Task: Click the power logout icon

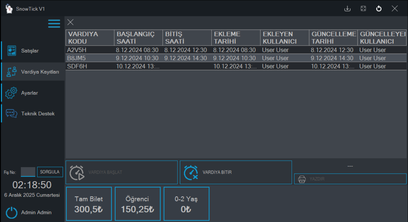Action: point(12,213)
